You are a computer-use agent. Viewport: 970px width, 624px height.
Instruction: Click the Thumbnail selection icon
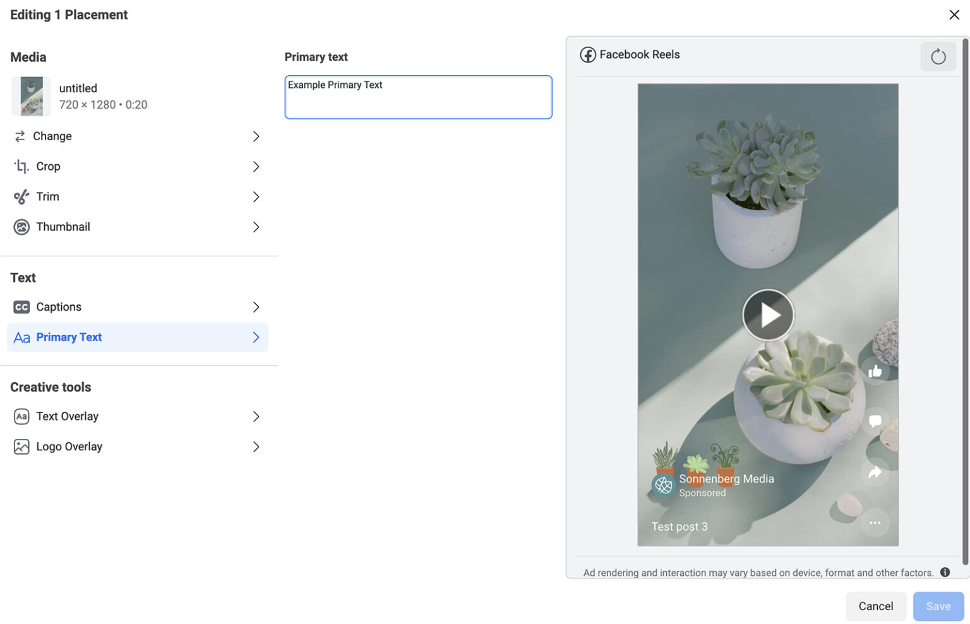click(21, 227)
